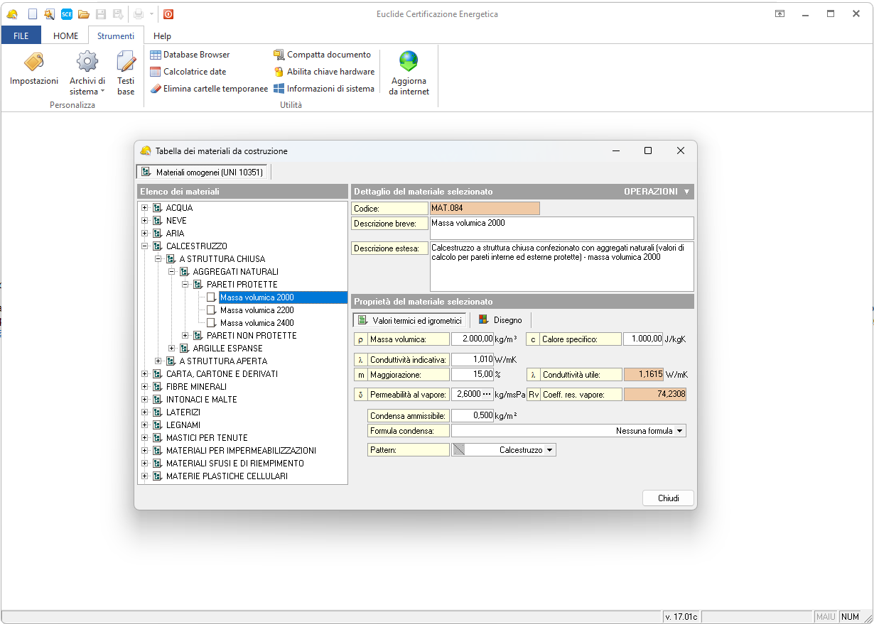Open the Pattern Calcestruzzo dropdown
The image size is (874, 624).
click(x=549, y=450)
